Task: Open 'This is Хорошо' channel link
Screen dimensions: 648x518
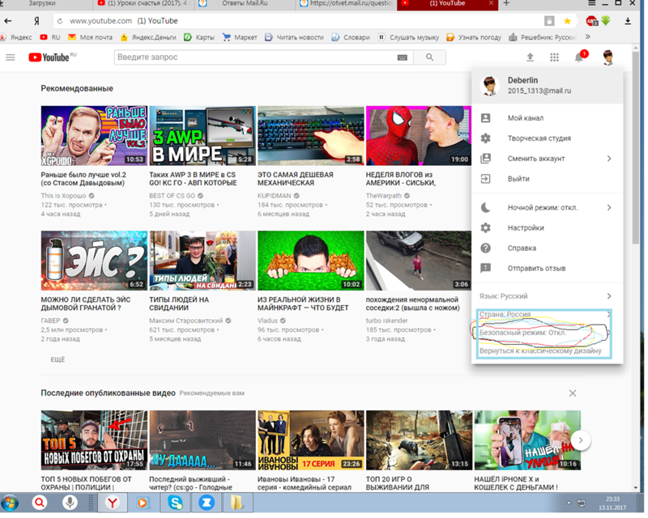Action: tap(63, 196)
